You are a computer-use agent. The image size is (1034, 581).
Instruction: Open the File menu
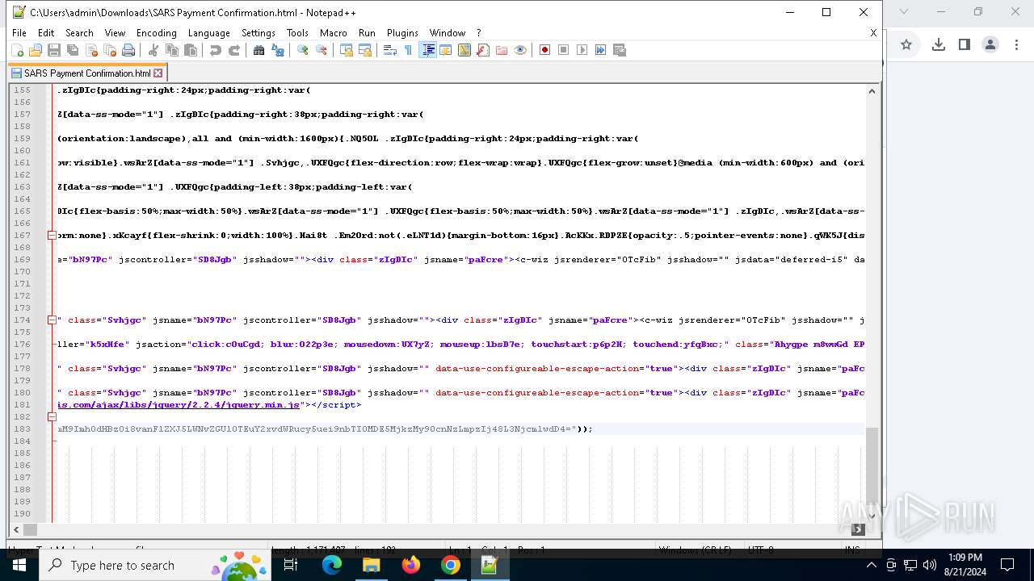pos(19,33)
